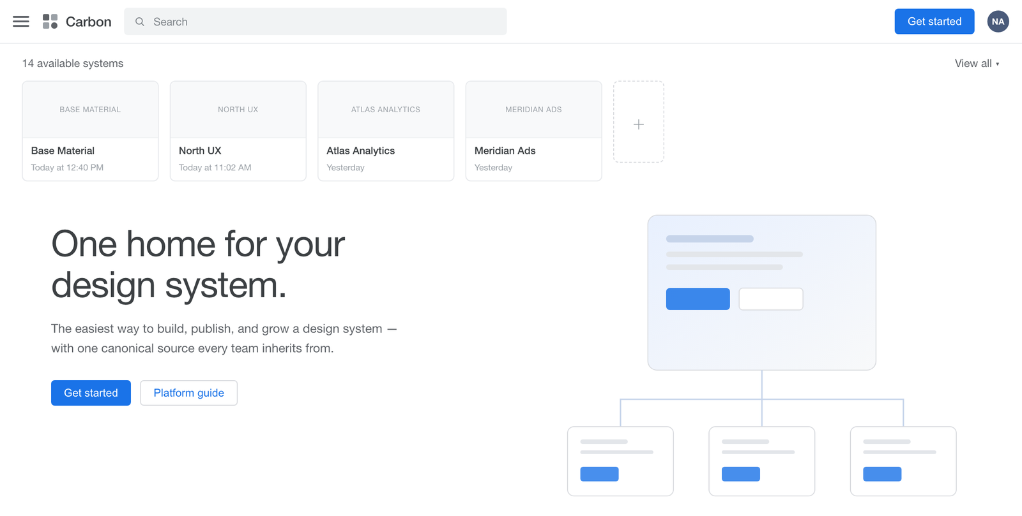Click the Carbon logo icon
This screenshot has width=1022, height=516.
click(x=50, y=22)
